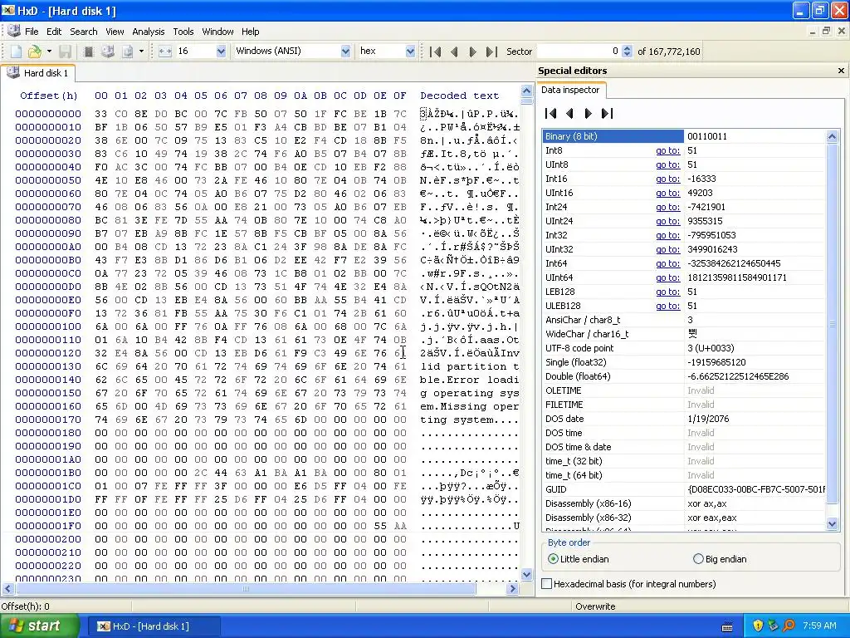Click go to link for UInt16
Viewport: 850px width, 638px height.
(x=668, y=193)
